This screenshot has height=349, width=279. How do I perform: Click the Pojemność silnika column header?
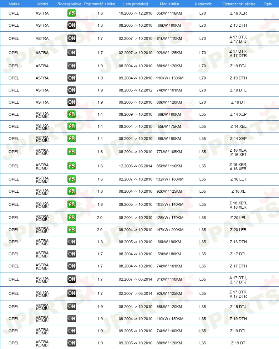[100, 4]
